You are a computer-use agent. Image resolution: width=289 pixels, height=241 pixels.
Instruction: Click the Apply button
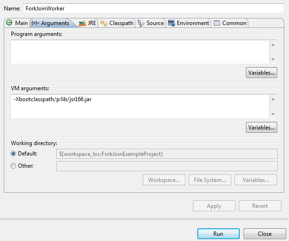214,206
